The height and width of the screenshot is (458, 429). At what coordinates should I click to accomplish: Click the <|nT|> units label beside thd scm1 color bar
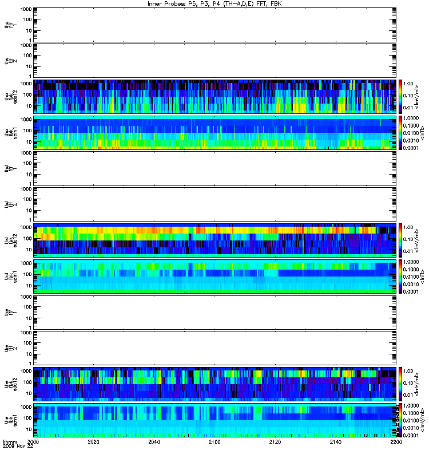pyautogui.click(x=422, y=277)
